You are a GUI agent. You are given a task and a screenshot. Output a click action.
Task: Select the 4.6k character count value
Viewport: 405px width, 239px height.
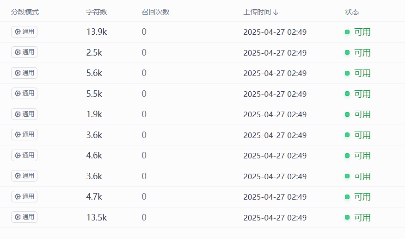tap(94, 156)
